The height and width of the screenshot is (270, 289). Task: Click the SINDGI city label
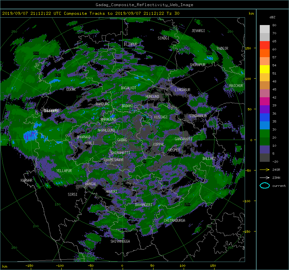tap(163, 38)
